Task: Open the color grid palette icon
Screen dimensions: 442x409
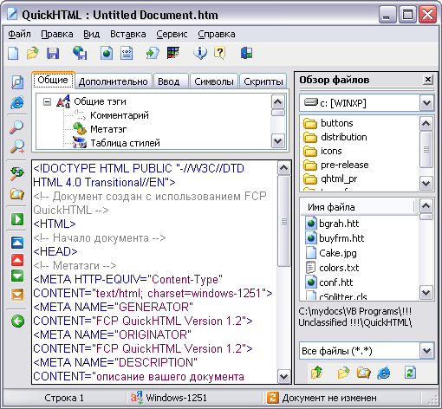Action: click(173, 53)
